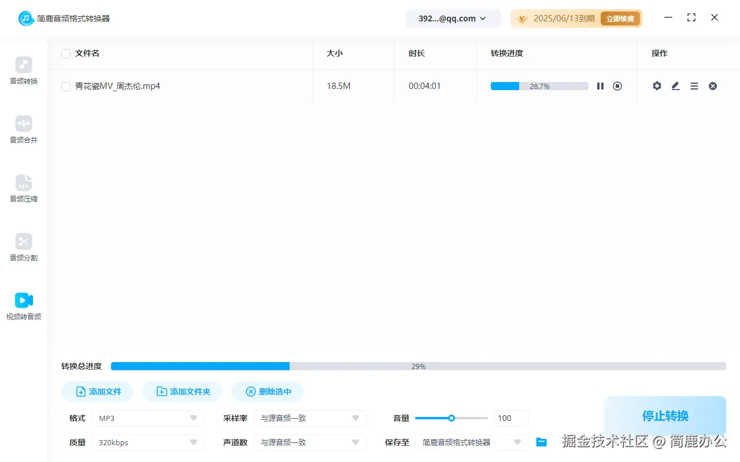Screen dimensions: 740x462
Task: Open the 保存至 save location dropdown
Action: point(472,442)
